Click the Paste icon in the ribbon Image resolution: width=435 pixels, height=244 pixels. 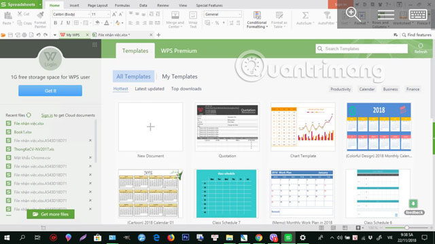pos(7,16)
